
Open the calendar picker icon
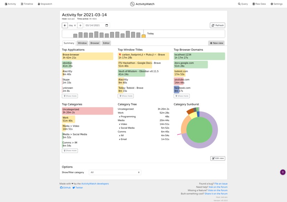(x=107, y=25)
